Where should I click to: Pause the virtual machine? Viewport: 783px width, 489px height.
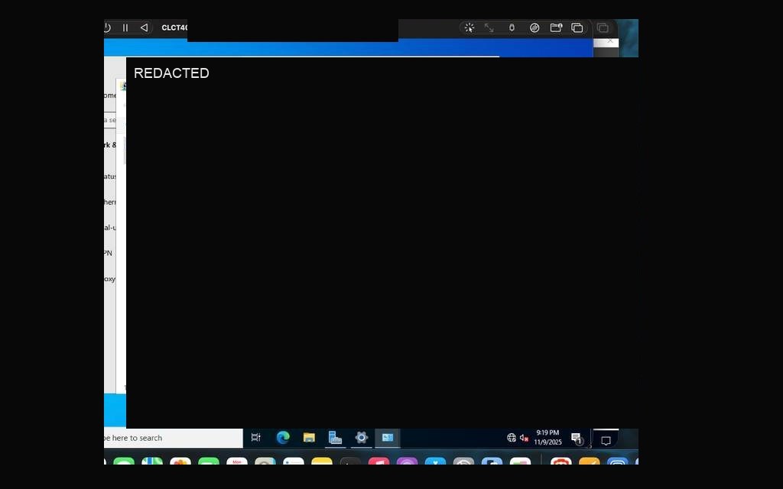point(125,28)
